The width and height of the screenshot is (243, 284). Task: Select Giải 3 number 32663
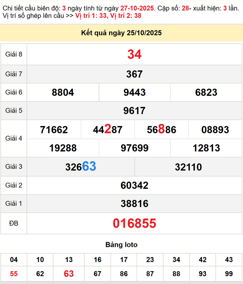[81, 167]
